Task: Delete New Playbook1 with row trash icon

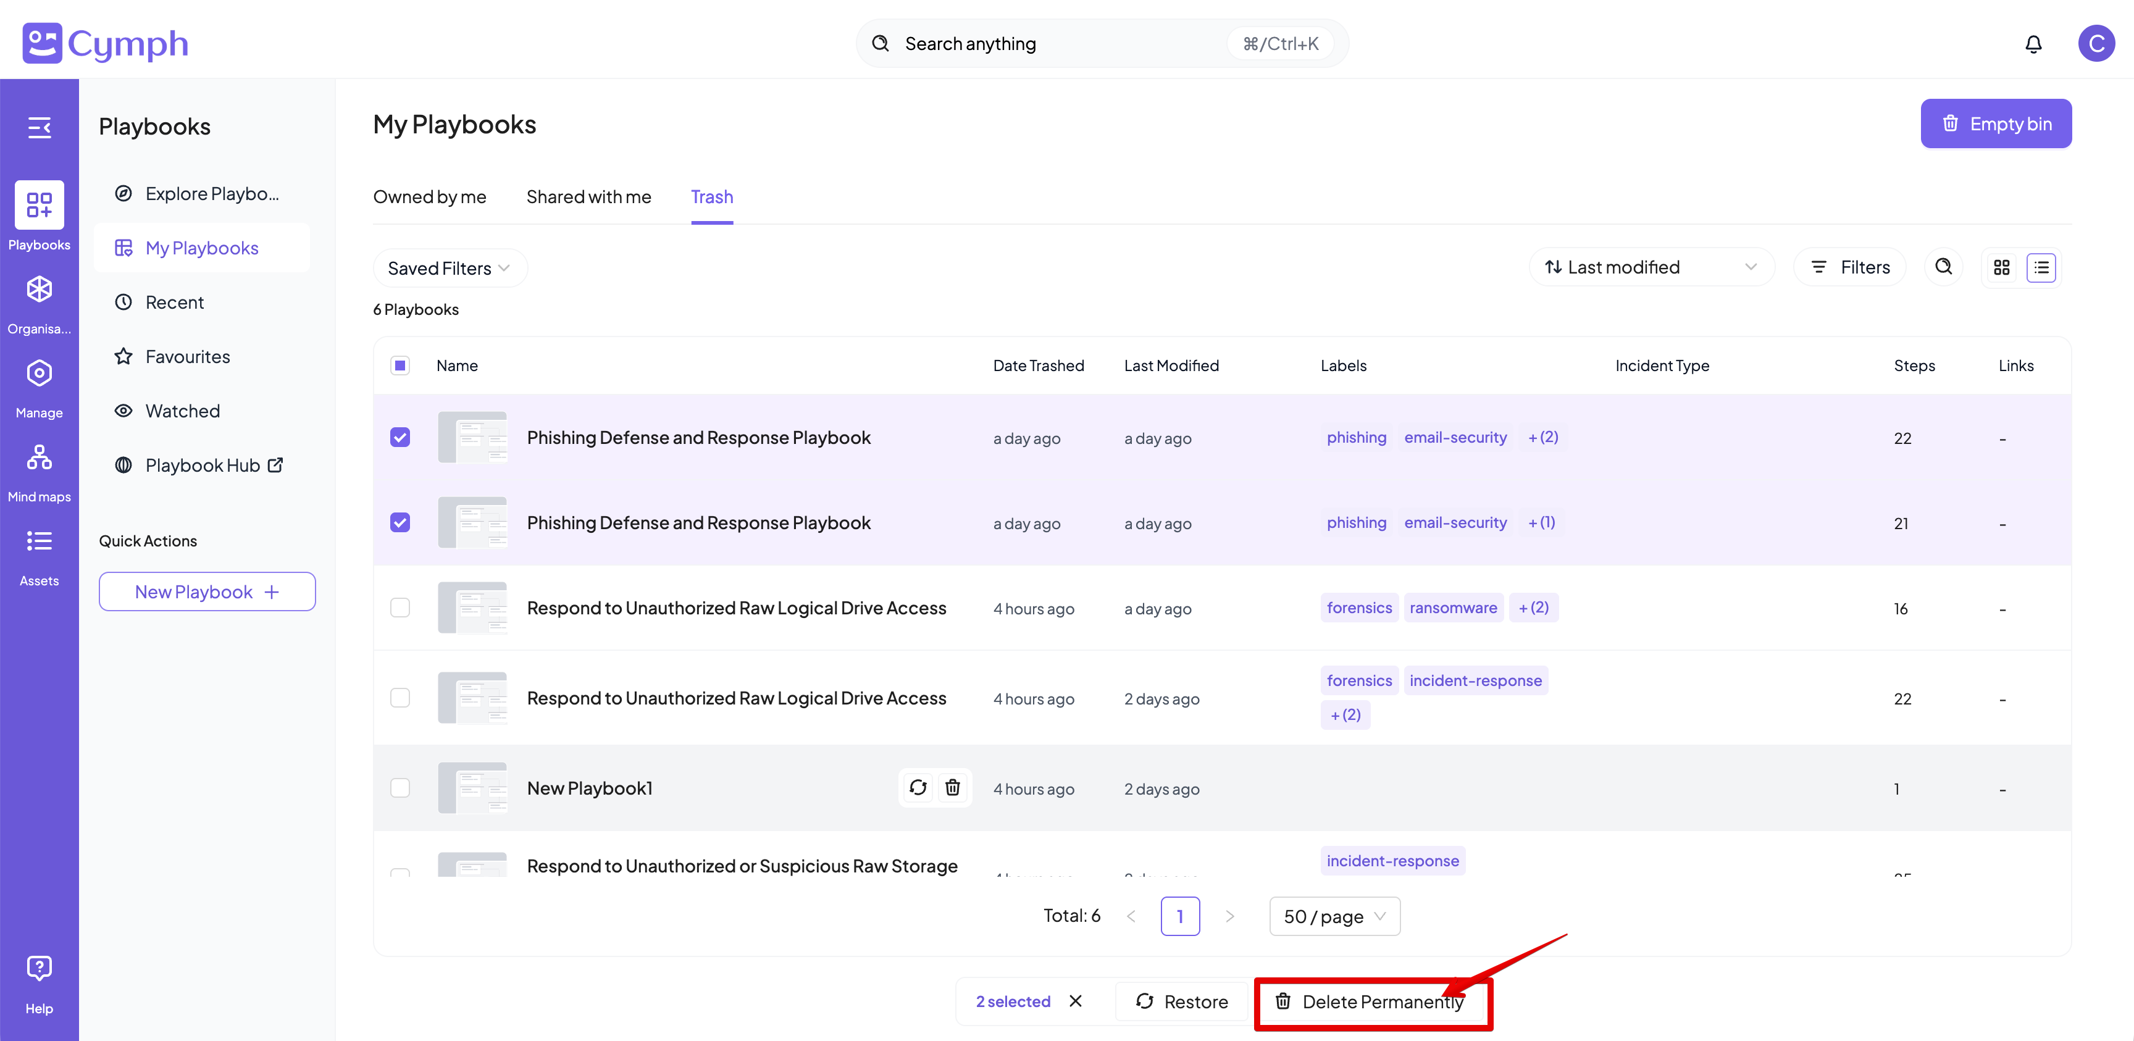Action: click(952, 788)
